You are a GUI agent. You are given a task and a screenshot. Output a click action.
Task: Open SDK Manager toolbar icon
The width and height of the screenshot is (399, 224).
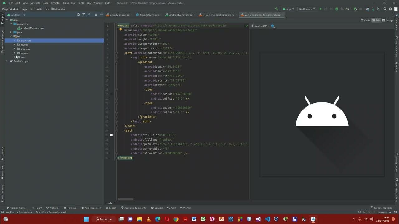coord(378,9)
